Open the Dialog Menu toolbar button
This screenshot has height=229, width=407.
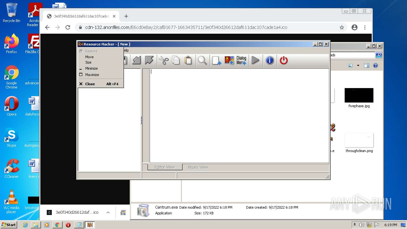(x=241, y=60)
